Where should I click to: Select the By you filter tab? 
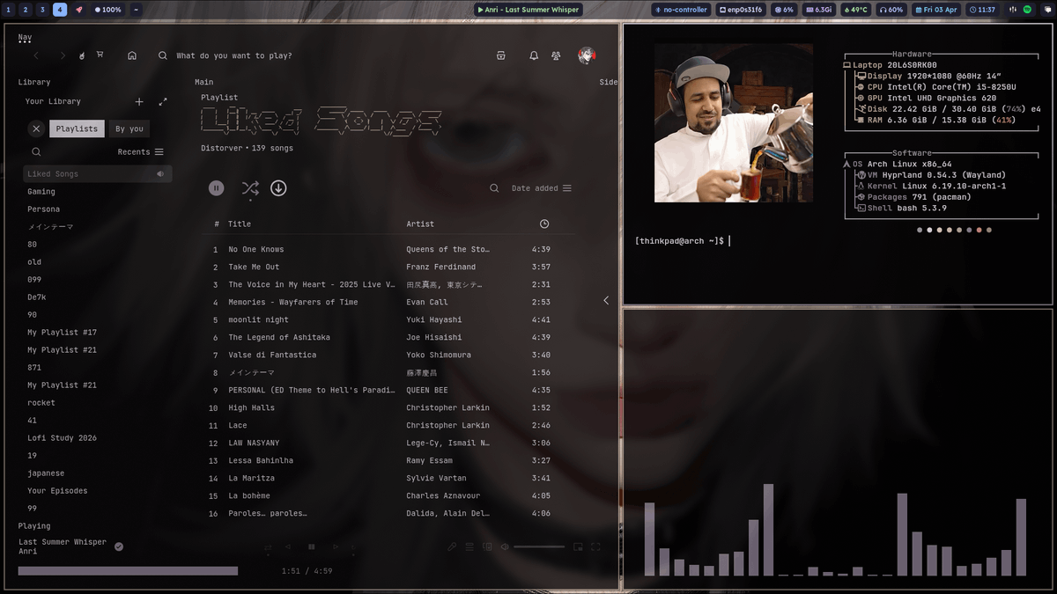pyautogui.click(x=129, y=128)
